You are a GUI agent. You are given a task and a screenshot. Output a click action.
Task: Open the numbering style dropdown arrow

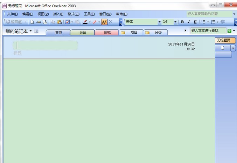[217, 22]
